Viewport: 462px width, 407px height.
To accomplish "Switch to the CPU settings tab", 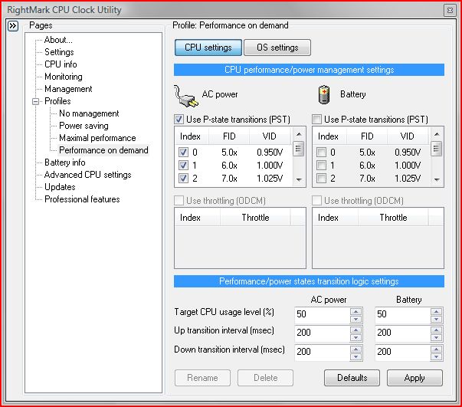I will click(208, 48).
